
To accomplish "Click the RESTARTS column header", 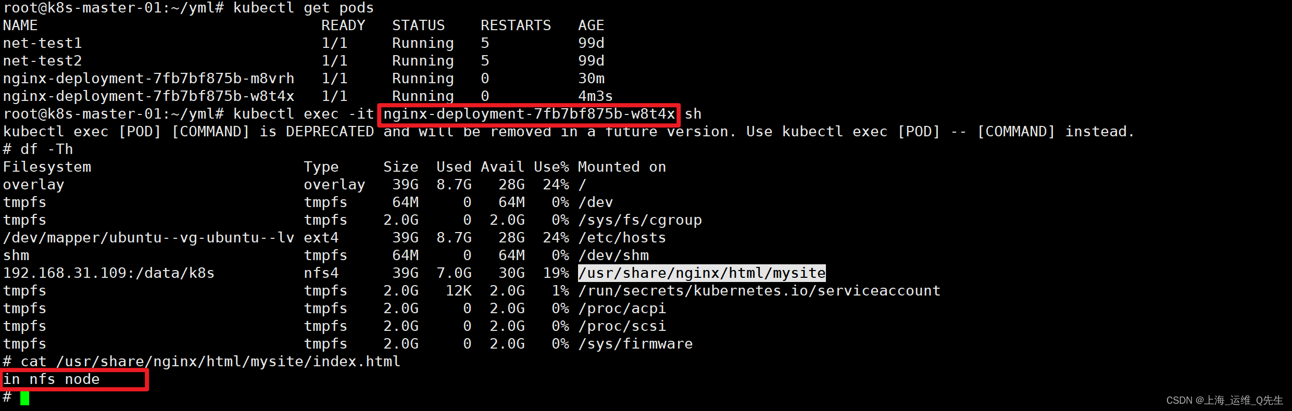I will point(516,25).
